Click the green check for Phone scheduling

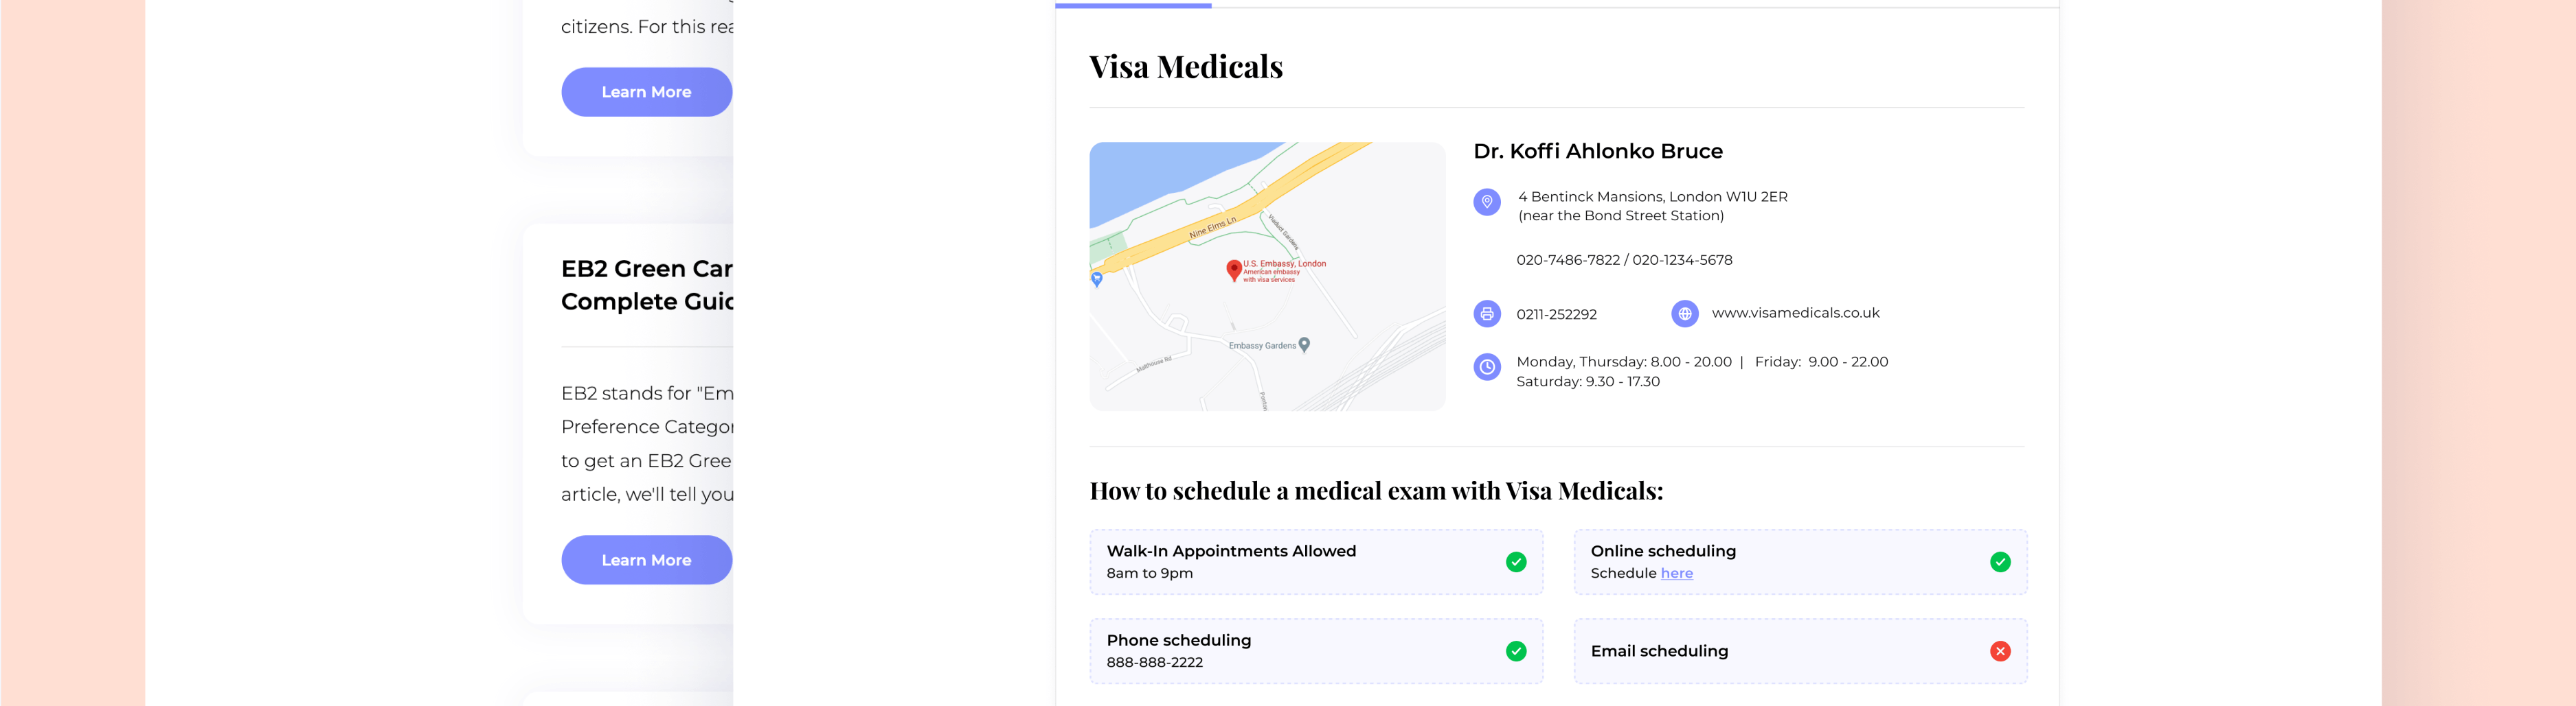[1516, 651]
